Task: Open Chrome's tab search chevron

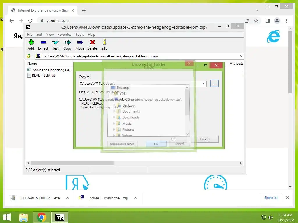Action: (x=258, y=10)
